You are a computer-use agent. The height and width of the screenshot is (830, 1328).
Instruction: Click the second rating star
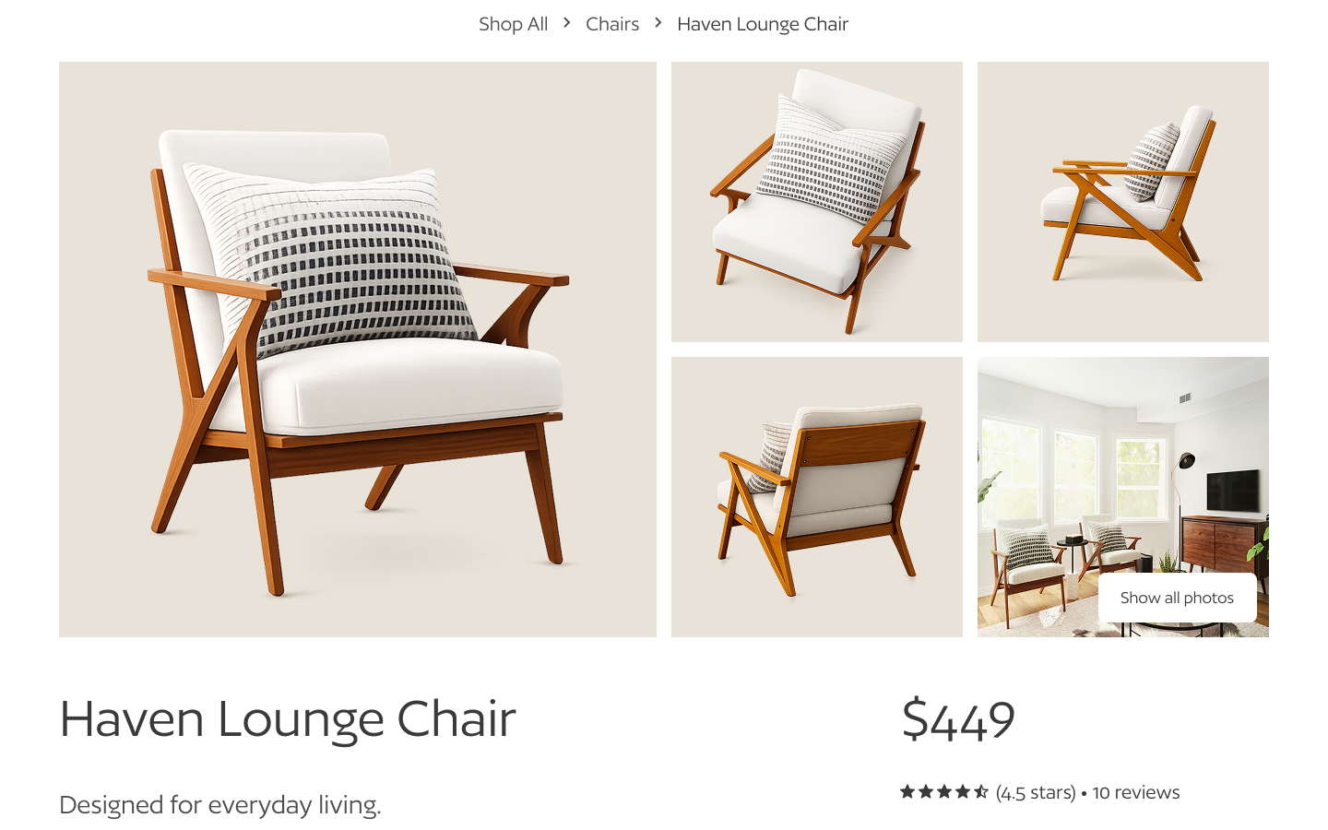(x=926, y=791)
